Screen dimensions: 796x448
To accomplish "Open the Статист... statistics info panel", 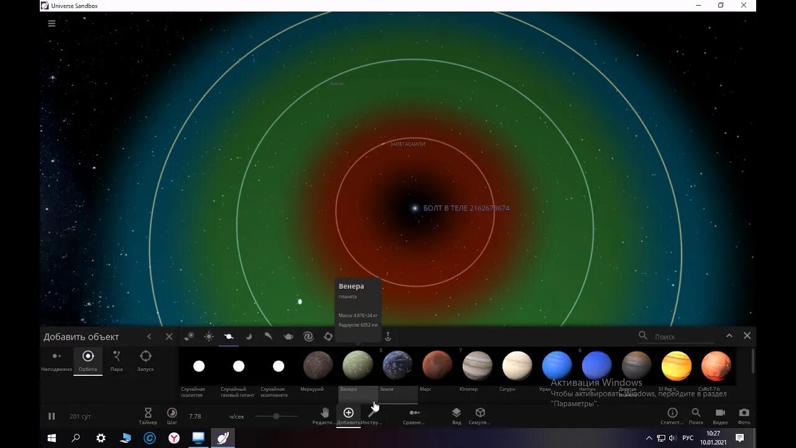I will (672, 416).
